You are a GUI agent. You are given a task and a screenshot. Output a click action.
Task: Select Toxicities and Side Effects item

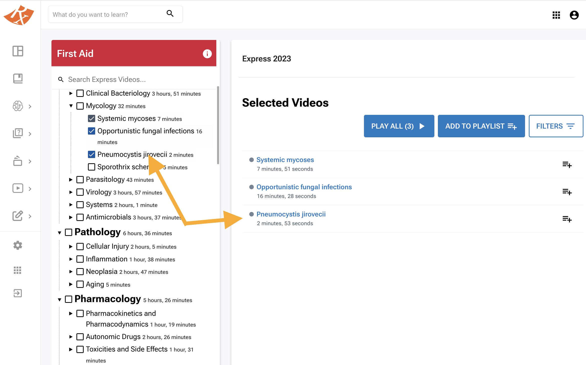(x=127, y=349)
